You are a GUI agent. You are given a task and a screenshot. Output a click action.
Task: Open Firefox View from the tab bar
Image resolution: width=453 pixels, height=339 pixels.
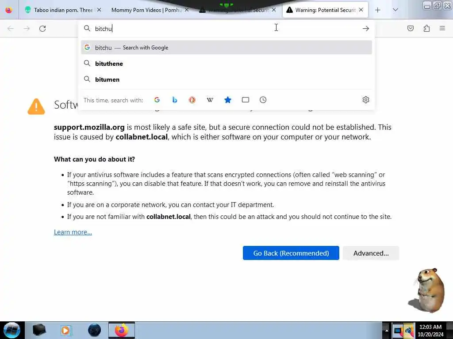9,10
